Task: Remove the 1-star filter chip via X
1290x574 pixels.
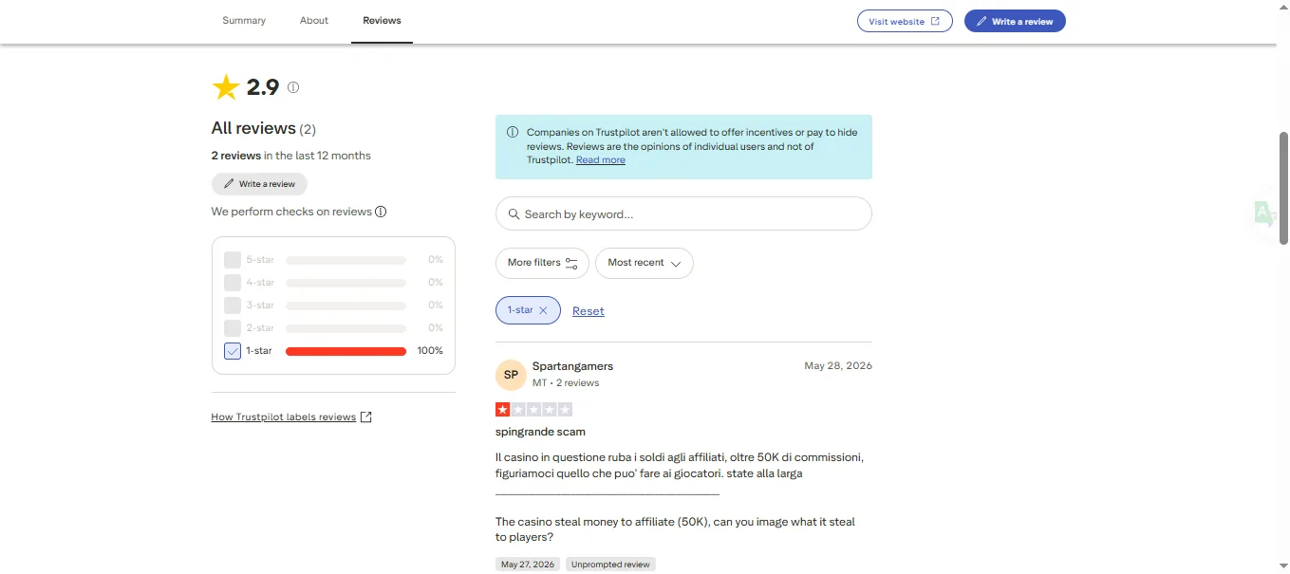Action: click(543, 310)
